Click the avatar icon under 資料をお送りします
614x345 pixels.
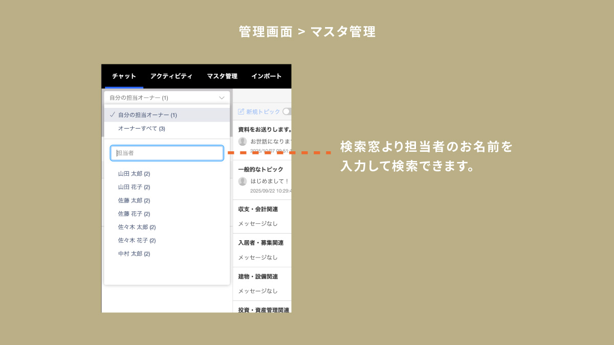[x=243, y=142]
